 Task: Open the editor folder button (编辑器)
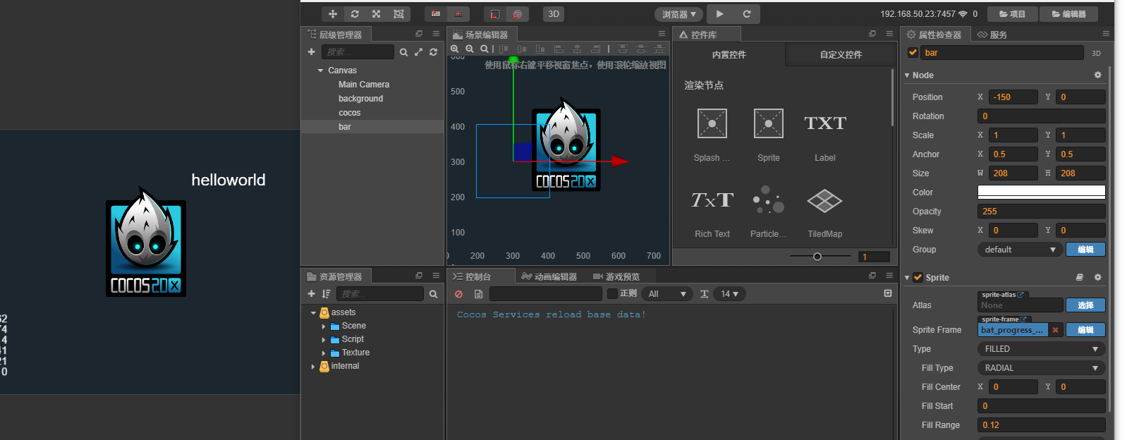point(1069,14)
